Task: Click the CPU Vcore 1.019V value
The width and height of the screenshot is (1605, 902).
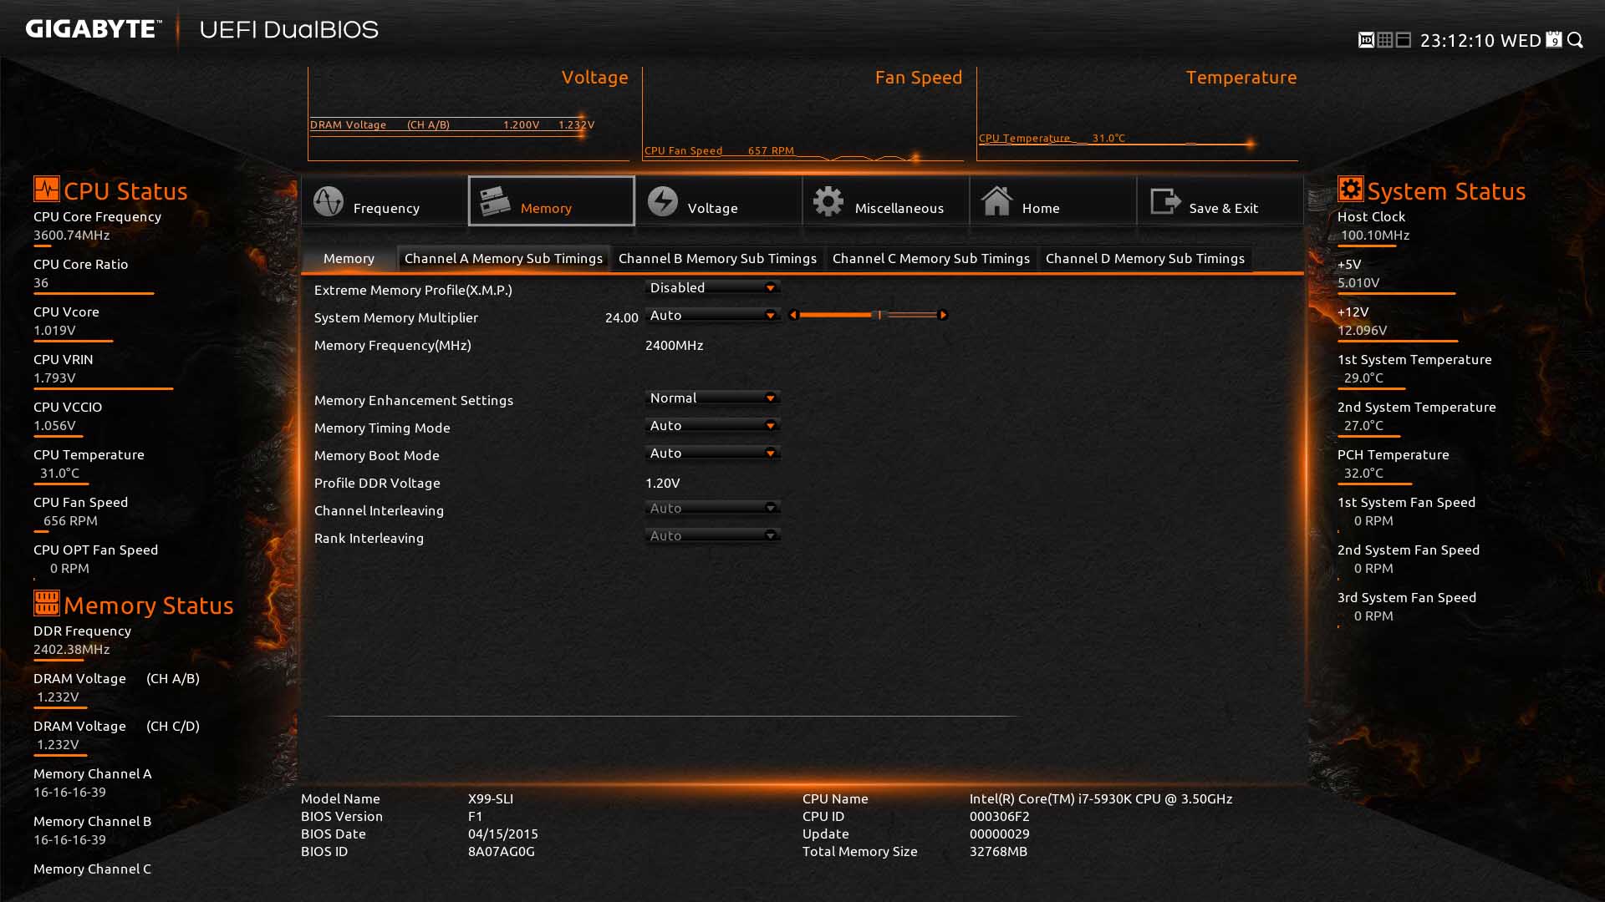Action: 54,330
